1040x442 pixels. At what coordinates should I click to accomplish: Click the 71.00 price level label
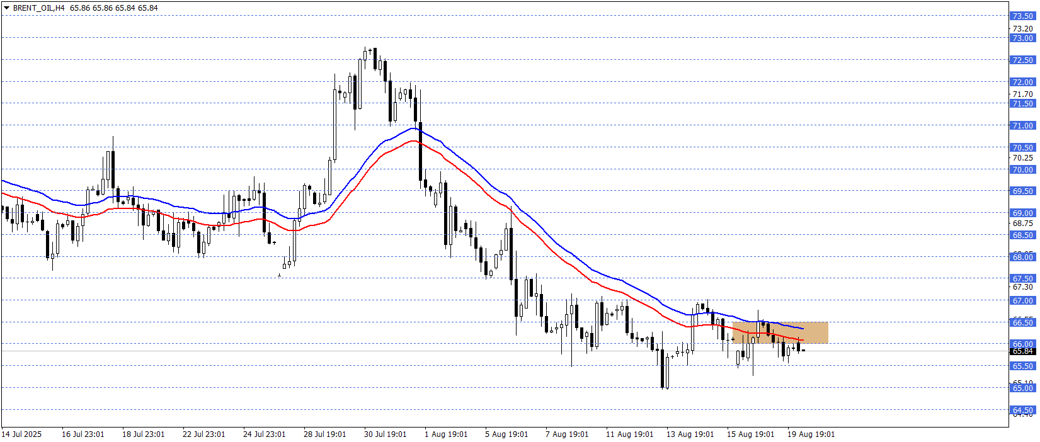(1023, 126)
